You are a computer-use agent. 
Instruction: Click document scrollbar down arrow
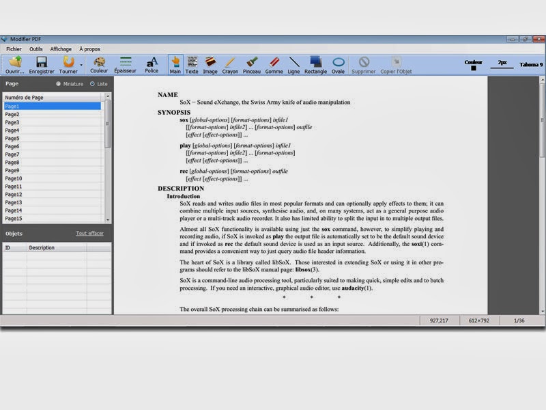point(542,312)
